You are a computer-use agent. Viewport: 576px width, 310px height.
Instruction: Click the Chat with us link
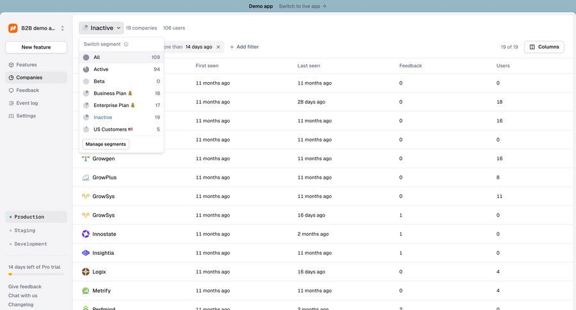pyautogui.click(x=23, y=296)
